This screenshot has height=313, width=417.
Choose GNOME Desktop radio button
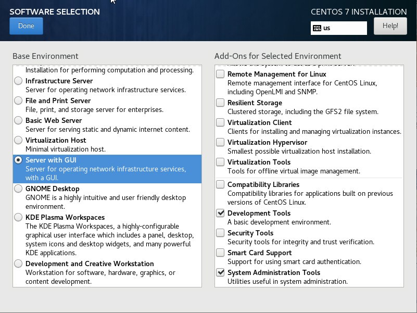(x=18, y=189)
